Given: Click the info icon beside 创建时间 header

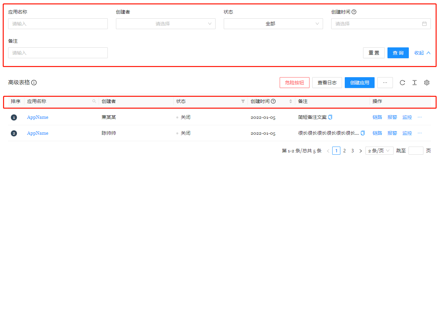Looking at the screenshot, I should pos(273,101).
